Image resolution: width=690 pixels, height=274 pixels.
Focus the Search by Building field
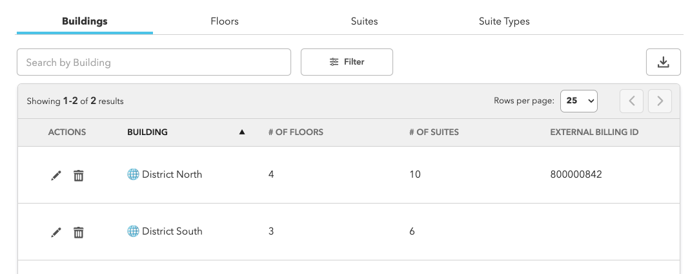click(154, 62)
